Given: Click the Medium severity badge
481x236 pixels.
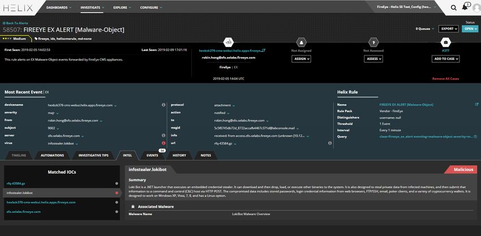Looking at the screenshot, I should [15, 39].
